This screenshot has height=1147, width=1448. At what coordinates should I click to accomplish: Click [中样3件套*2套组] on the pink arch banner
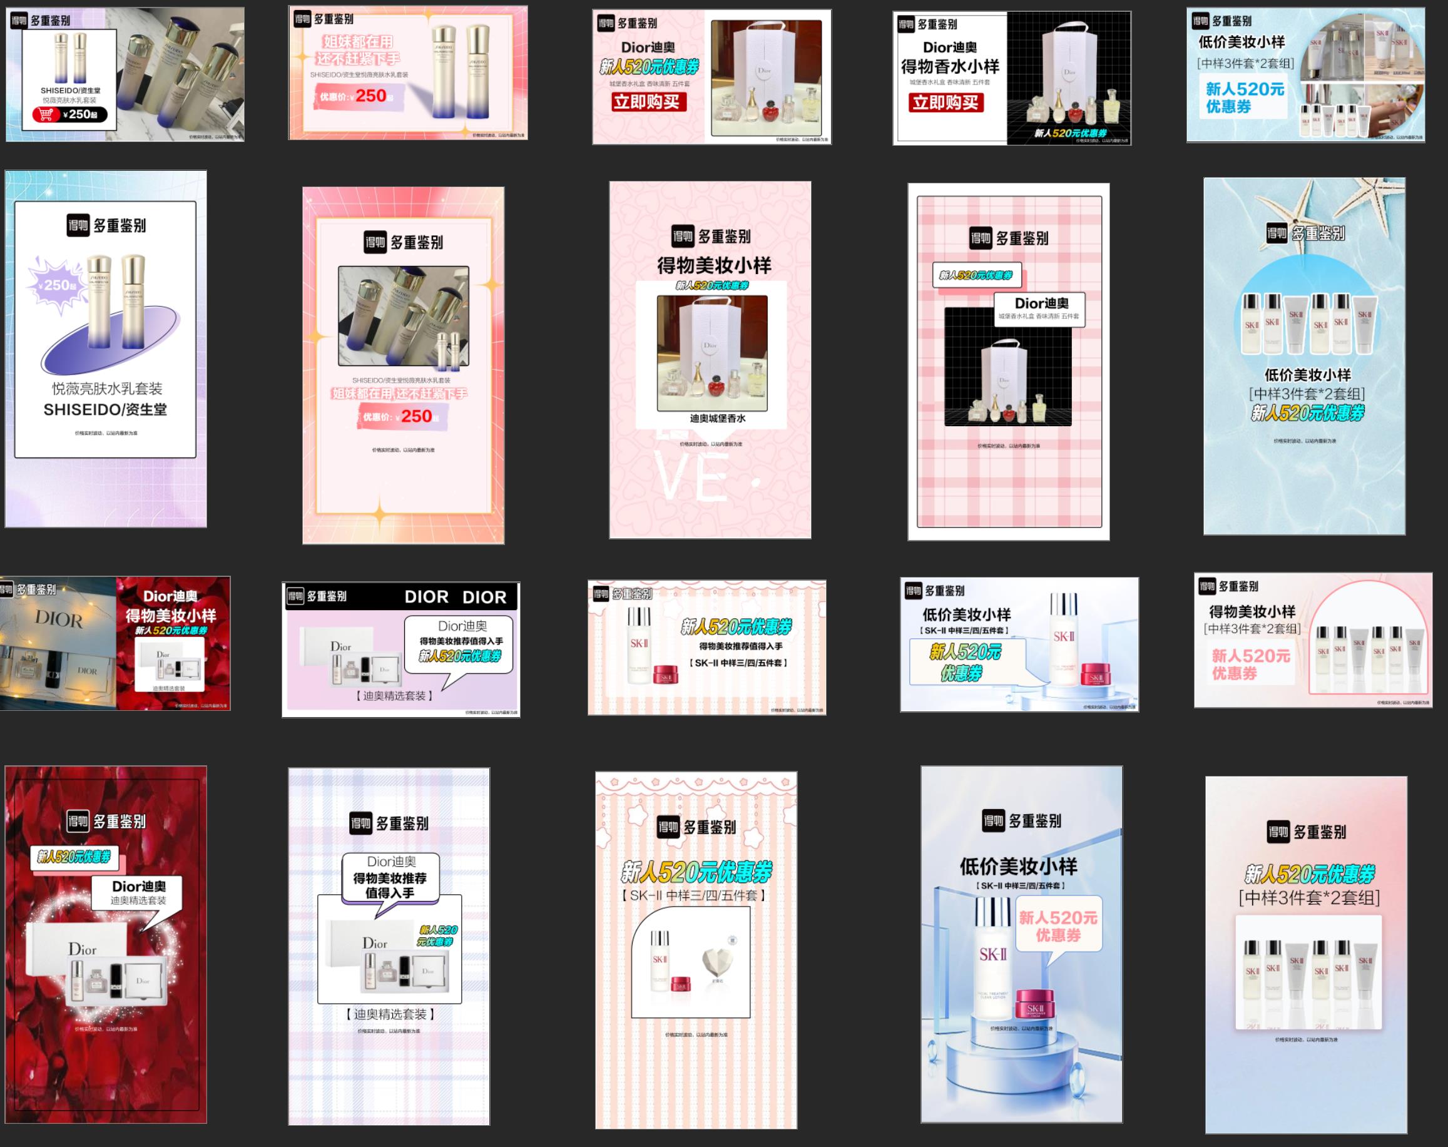pyautogui.click(x=1252, y=629)
